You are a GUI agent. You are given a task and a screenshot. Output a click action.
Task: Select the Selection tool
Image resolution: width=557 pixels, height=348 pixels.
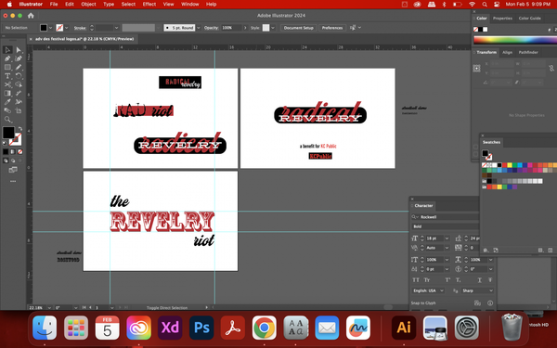point(7,50)
